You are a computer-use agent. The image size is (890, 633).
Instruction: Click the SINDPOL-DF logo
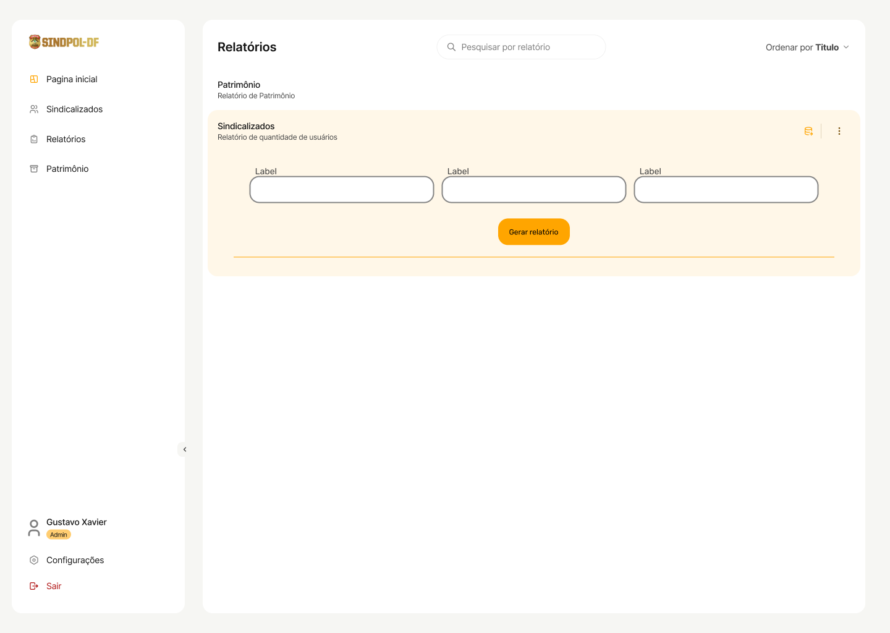coord(64,42)
